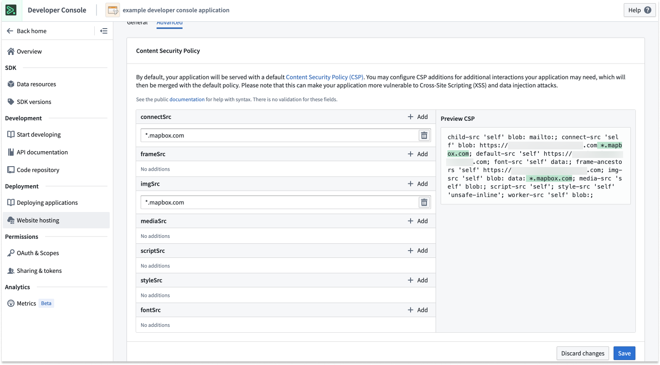Viewport: 660px width, 365px height.
Task: Open the Website hosting page
Action: (56, 220)
